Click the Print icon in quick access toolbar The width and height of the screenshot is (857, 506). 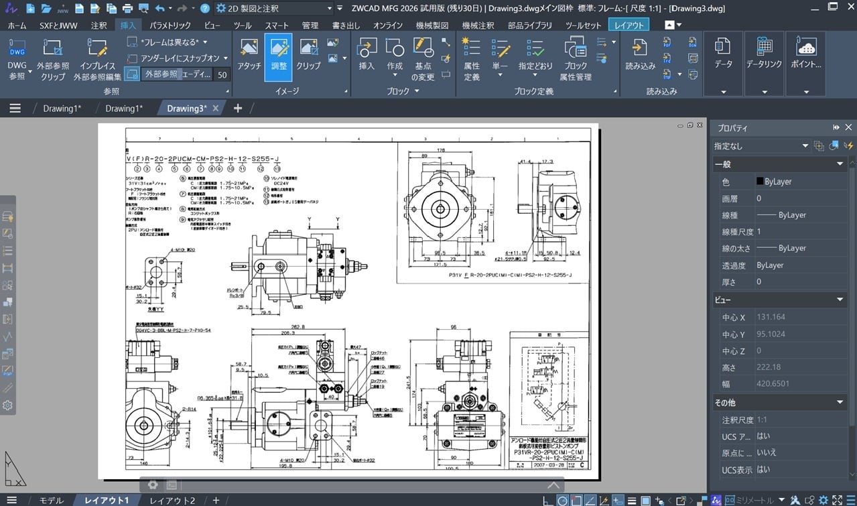click(x=127, y=9)
